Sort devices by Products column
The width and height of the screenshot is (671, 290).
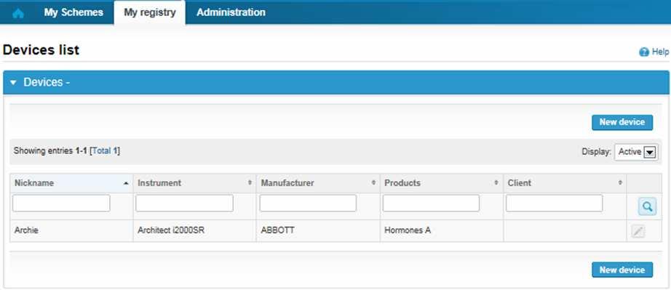[441, 183]
